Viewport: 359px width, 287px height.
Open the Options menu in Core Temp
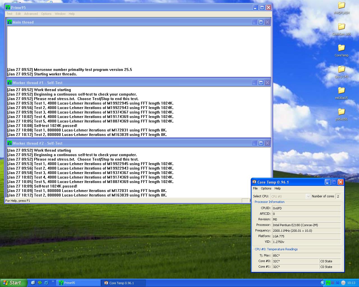click(266, 188)
